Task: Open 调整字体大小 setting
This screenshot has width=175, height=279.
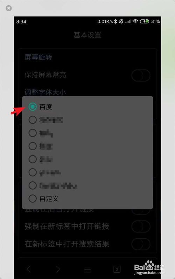Action: (x=45, y=93)
